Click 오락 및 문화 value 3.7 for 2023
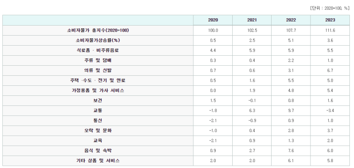This screenshot has height=168, width=354. tap(330, 131)
